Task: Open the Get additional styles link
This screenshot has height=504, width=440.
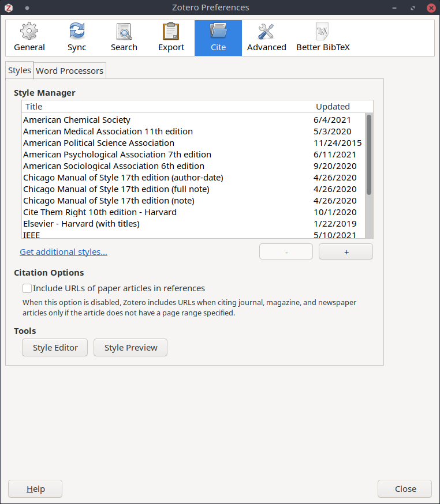Action: [x=63, y=251]
